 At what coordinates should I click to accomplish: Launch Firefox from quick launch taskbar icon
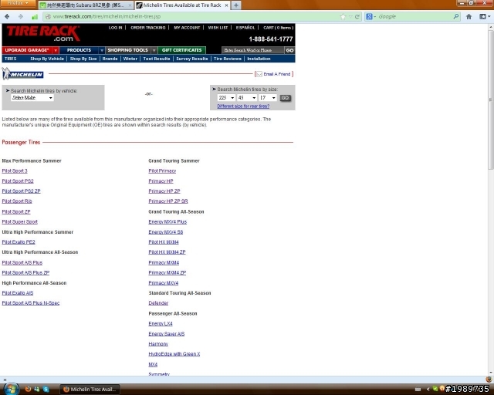pos(28,389)
